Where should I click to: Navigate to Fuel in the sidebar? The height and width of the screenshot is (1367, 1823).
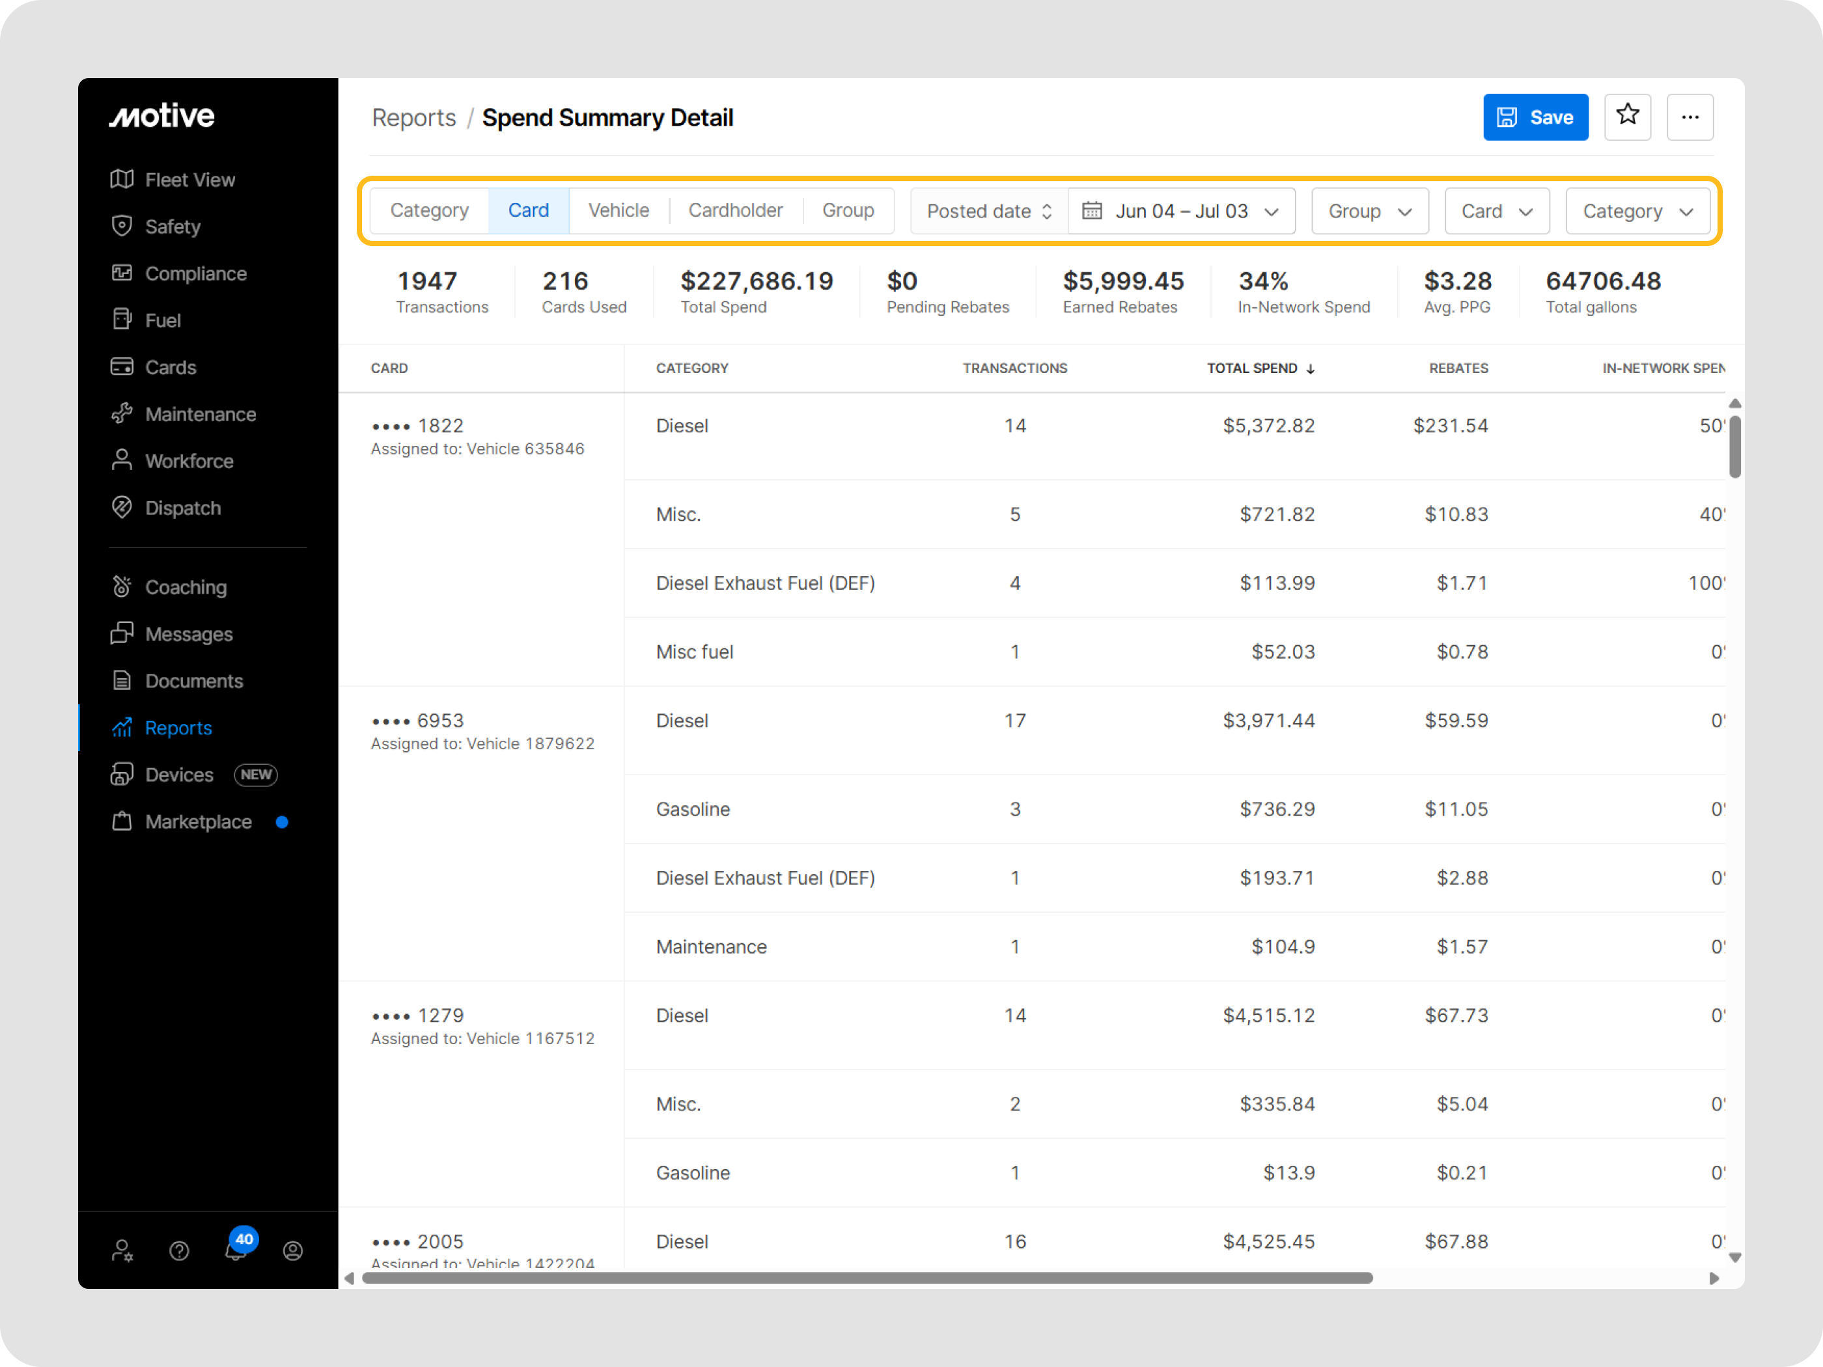tap(162, 320)
